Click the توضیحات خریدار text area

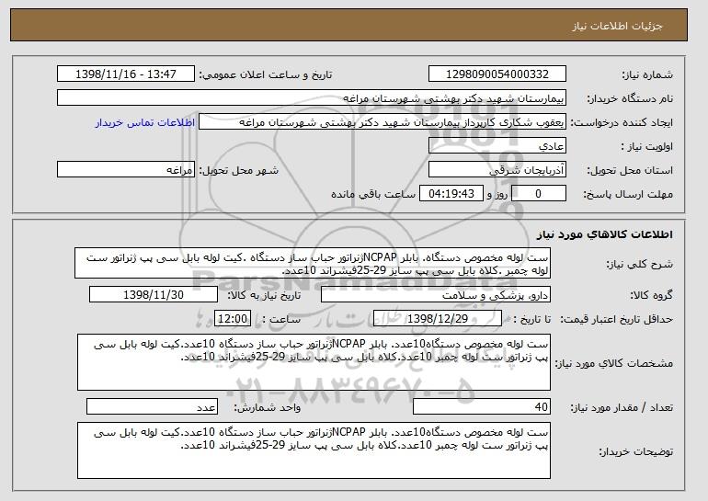[314, 450]
